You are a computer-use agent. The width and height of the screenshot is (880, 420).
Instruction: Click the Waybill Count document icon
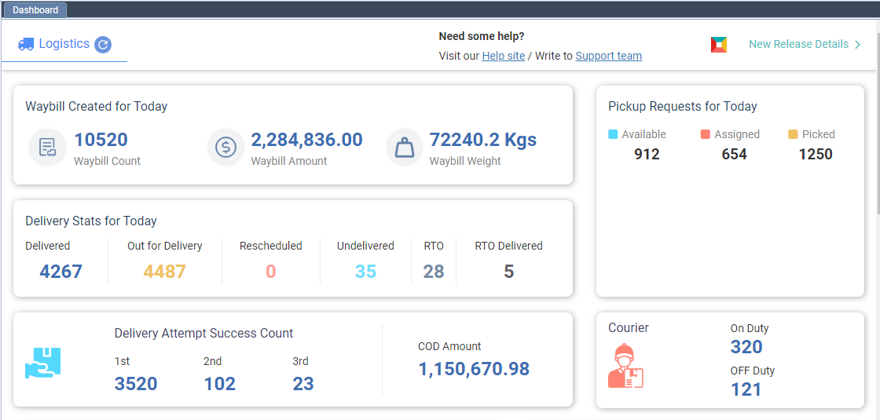tap(47, 148)
